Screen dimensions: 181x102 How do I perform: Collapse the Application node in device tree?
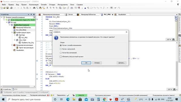click(9, 25)
